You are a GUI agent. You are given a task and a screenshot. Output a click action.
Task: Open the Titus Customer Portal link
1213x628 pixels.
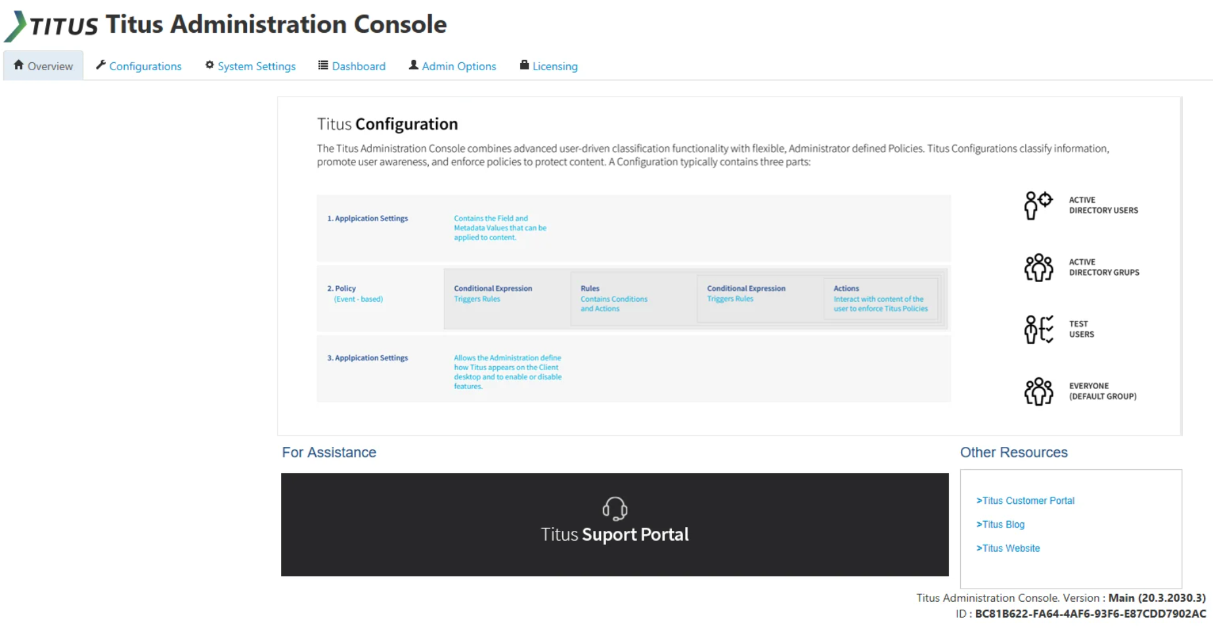(x=1025, y=501)
